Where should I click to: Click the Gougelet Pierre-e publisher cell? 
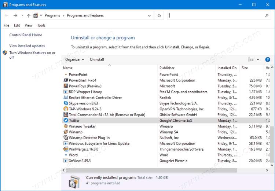click(173, 161)
